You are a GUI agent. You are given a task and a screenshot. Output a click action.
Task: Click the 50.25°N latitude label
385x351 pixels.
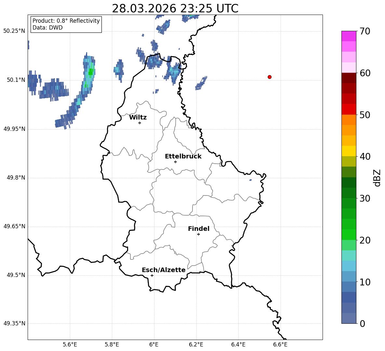point(14,31)
